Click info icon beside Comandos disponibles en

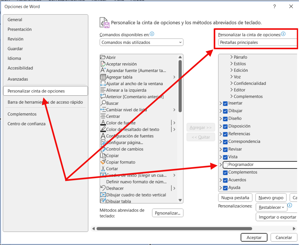[152, 34]
